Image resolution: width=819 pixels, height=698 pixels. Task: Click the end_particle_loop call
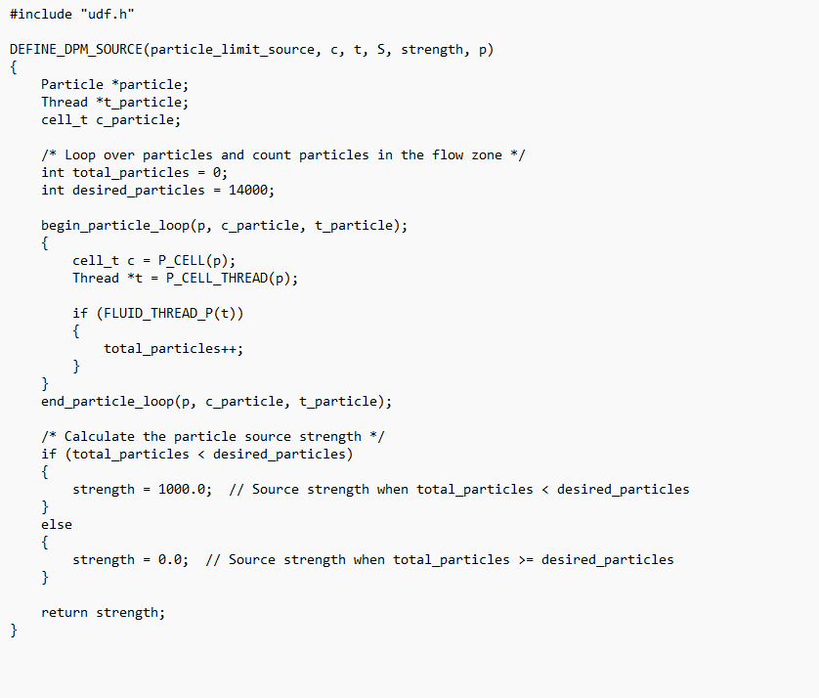coord(109,401)
